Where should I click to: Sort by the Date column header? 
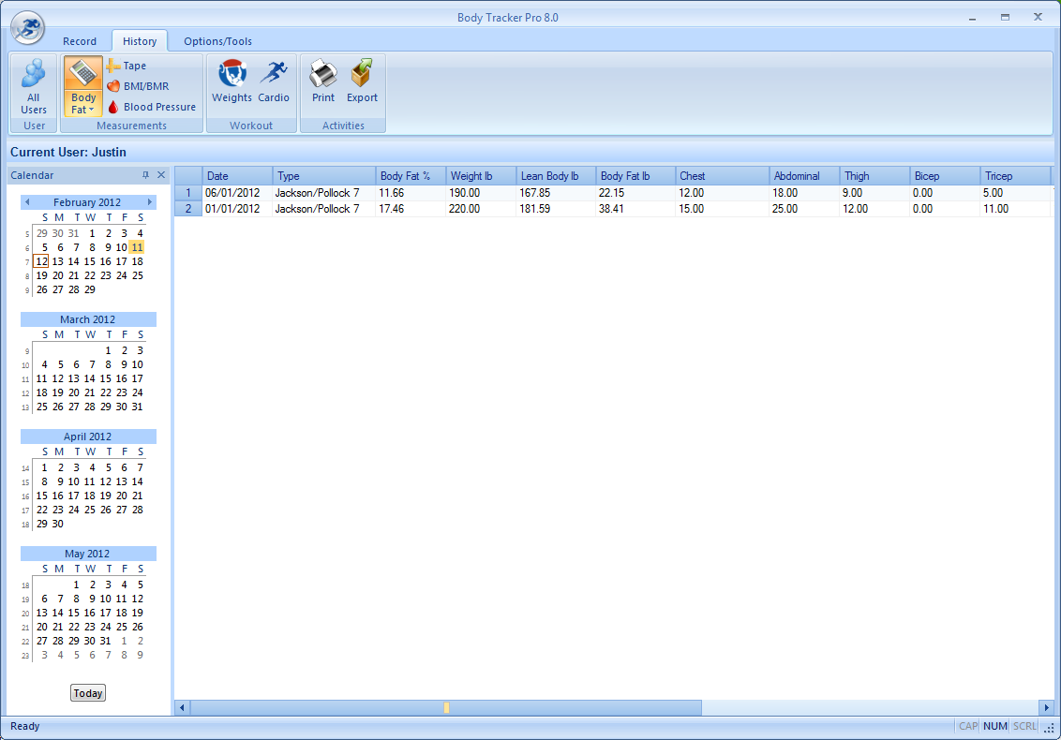(237, 176)
